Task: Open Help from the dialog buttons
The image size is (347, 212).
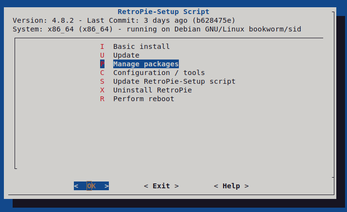Action: pos(231,186)
